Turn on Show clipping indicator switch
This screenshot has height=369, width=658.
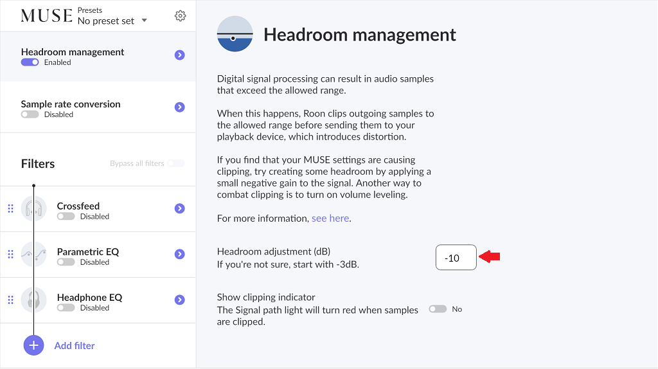(x=438, y=309)
